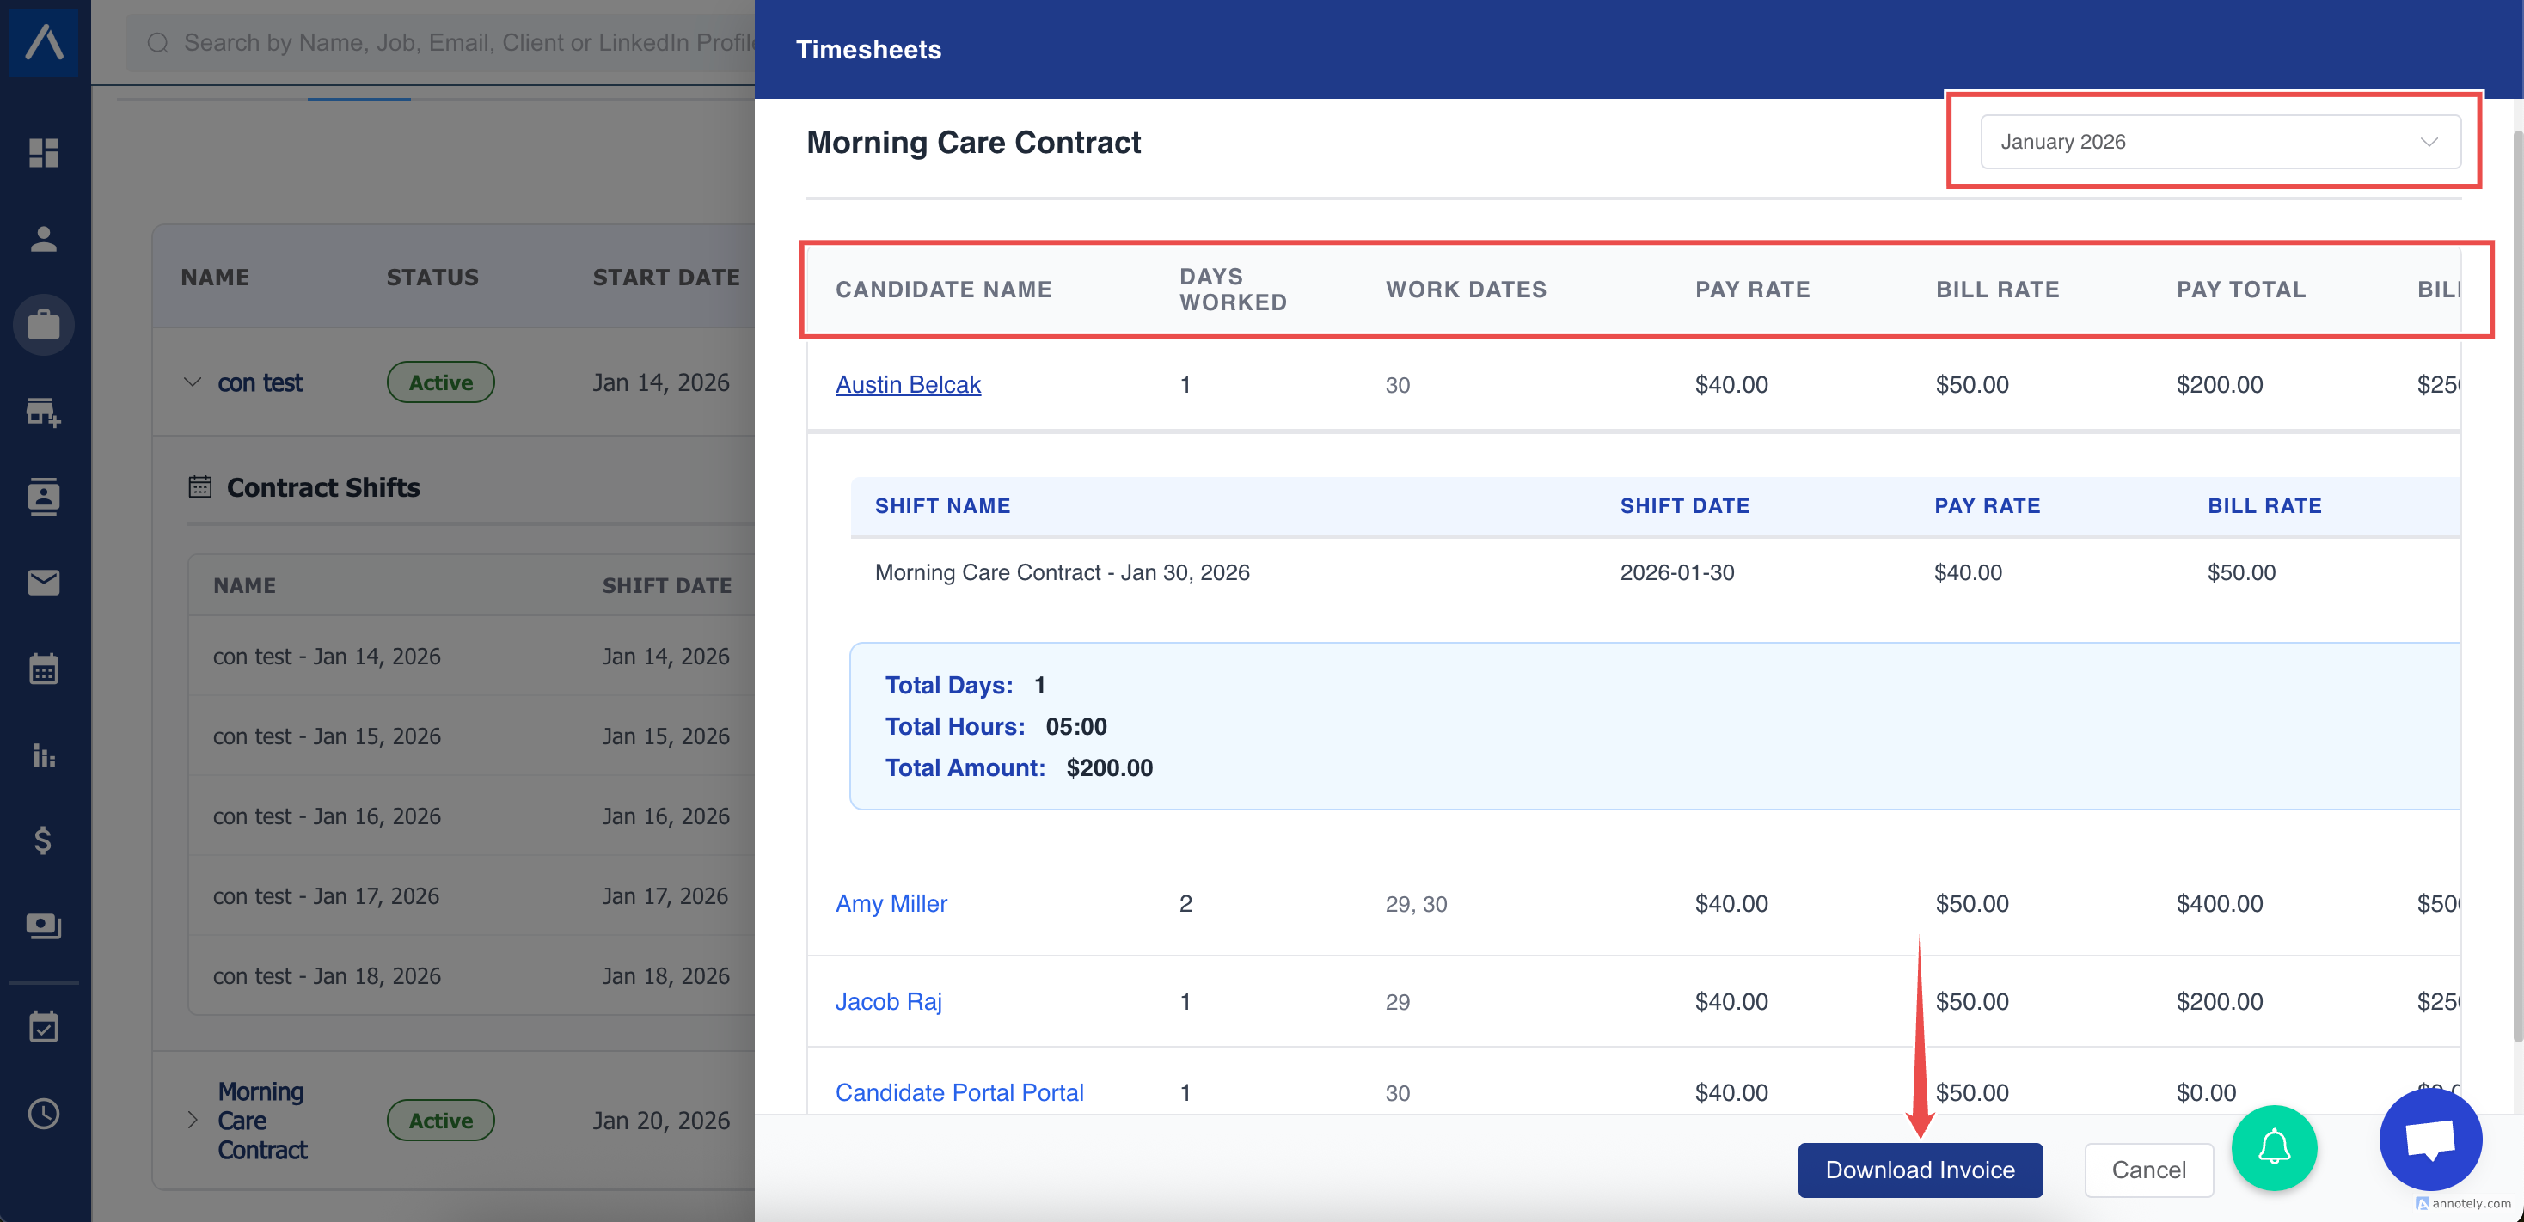The width and height of the screenshot is (2524, 1222).
Task: Open the dashboard grid icon in sidebar
Action: point(43,153)
